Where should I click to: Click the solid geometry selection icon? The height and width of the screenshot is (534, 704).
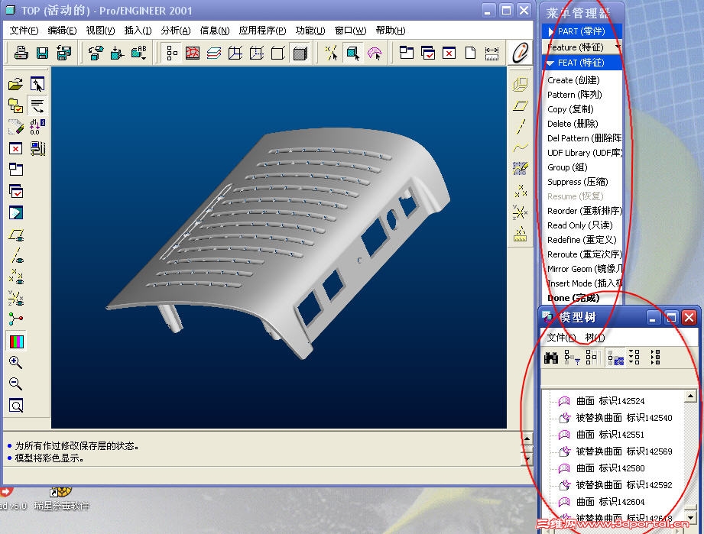[353, 53]
